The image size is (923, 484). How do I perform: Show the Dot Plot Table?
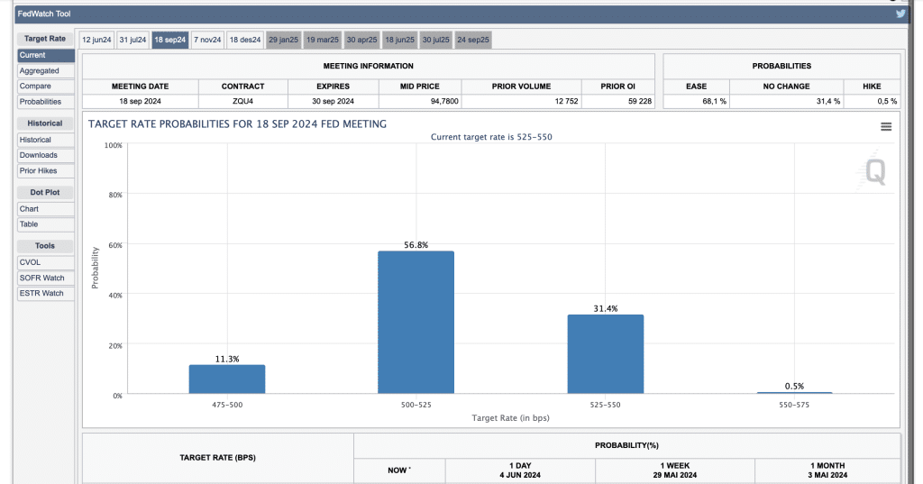click(x=46, y=224)
